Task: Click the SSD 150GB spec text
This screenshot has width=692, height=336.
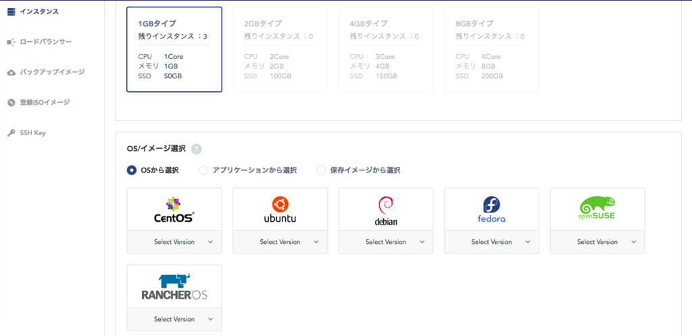Action: coord(373,76)
